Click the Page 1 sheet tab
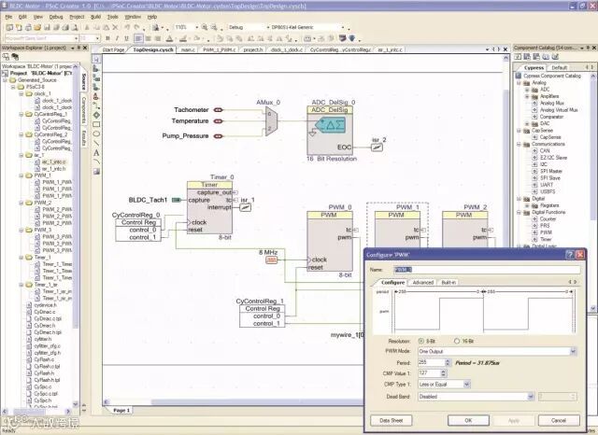 (x=121, y=410)
